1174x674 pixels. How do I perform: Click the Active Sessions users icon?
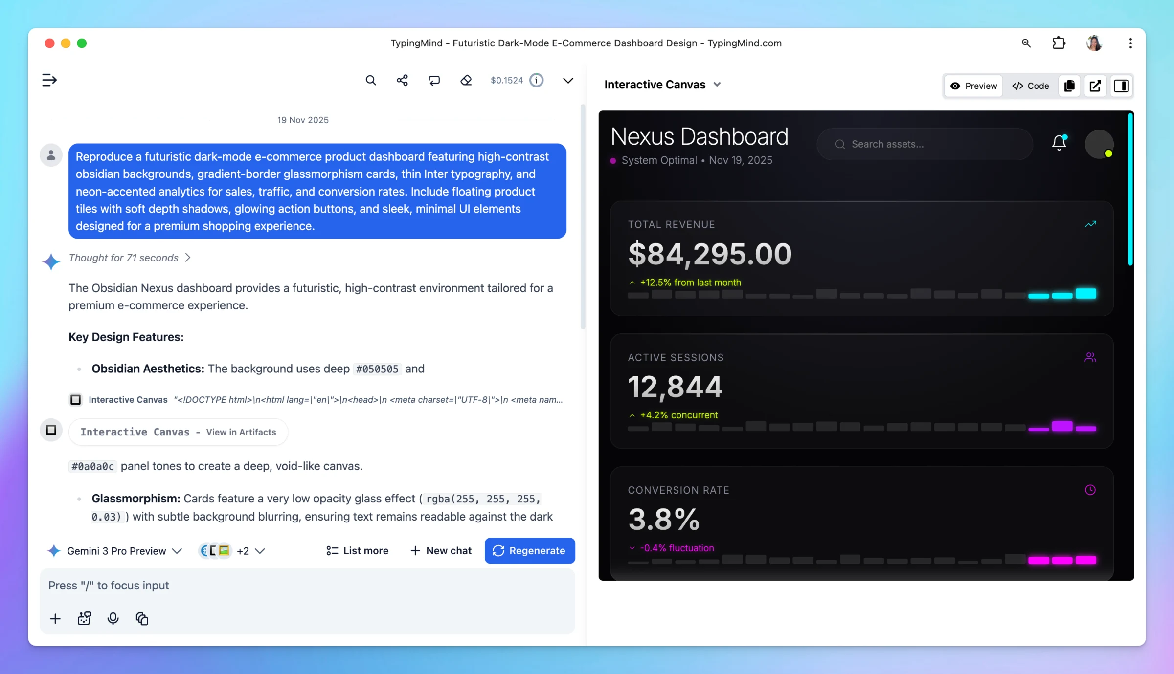(x=1090, y=357)
